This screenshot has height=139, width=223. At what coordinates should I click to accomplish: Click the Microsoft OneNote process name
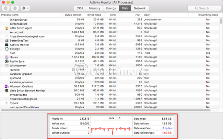point(21,86)
